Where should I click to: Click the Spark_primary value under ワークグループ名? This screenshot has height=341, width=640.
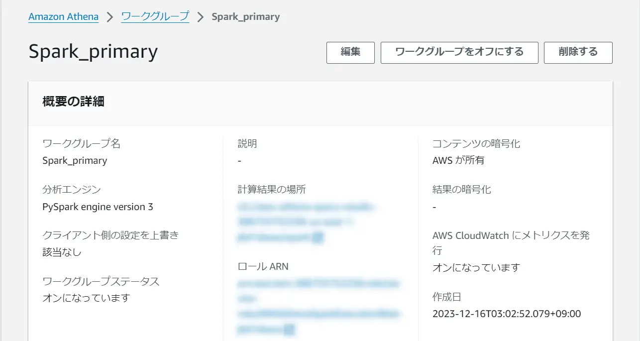75,161
